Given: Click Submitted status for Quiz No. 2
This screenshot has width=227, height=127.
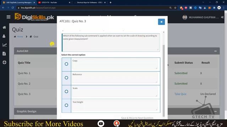Looking at the screenshot, I should pyautogui.click(x=181, y=84).
